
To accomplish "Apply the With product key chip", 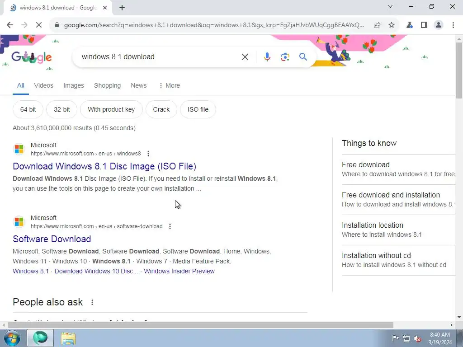I will [111, 109].
